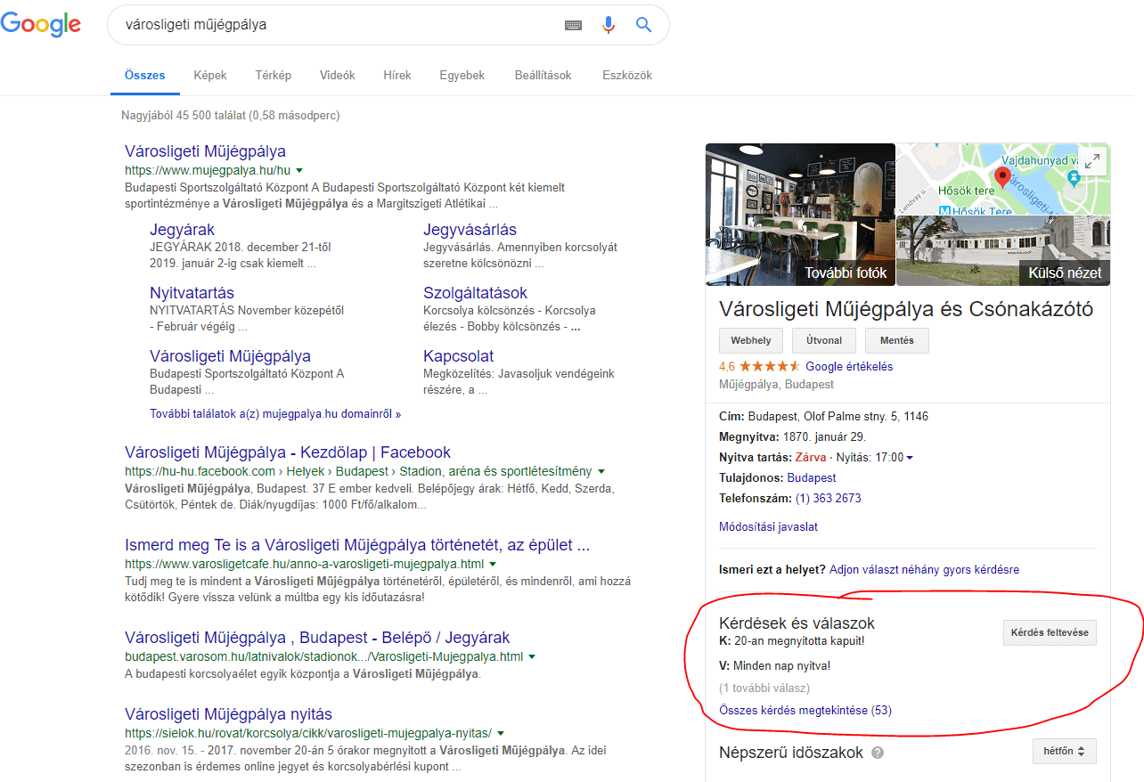1144x782 pixels.
Task: Open the Nyitvatartás sitelink
Action: 192,293
